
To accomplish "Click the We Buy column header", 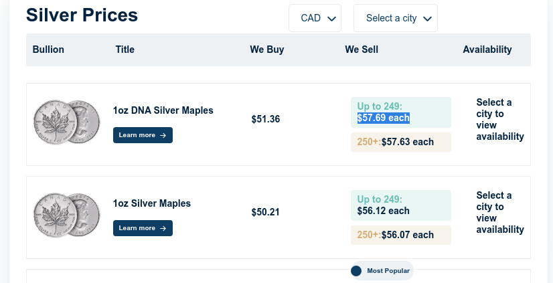I will pos(267,50).
